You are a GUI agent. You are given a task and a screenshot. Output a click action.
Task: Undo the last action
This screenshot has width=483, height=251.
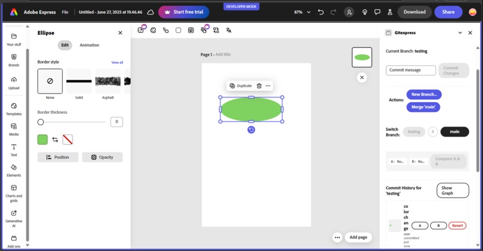point(321,12)
